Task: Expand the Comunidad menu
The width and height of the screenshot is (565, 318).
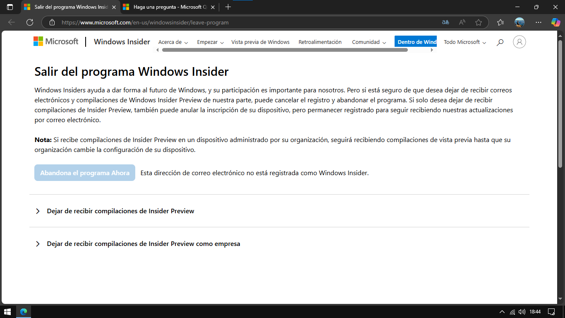Action: [369, 42]
